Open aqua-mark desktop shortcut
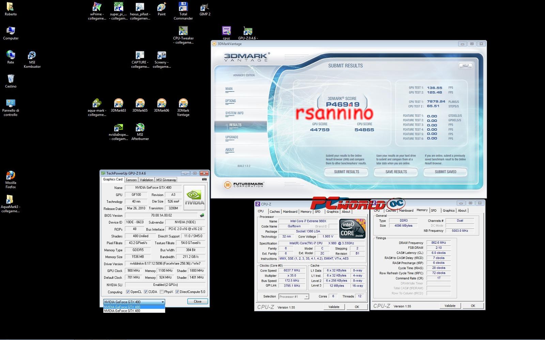This screenshot has width=545, height=340. point(97,108)
